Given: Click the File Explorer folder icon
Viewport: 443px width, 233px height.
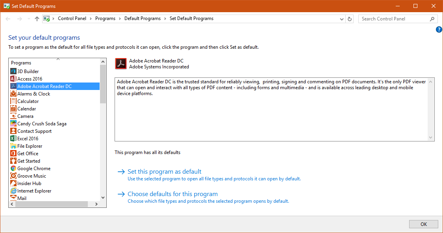Looking at the screenshot, I should tap(13, 146).
